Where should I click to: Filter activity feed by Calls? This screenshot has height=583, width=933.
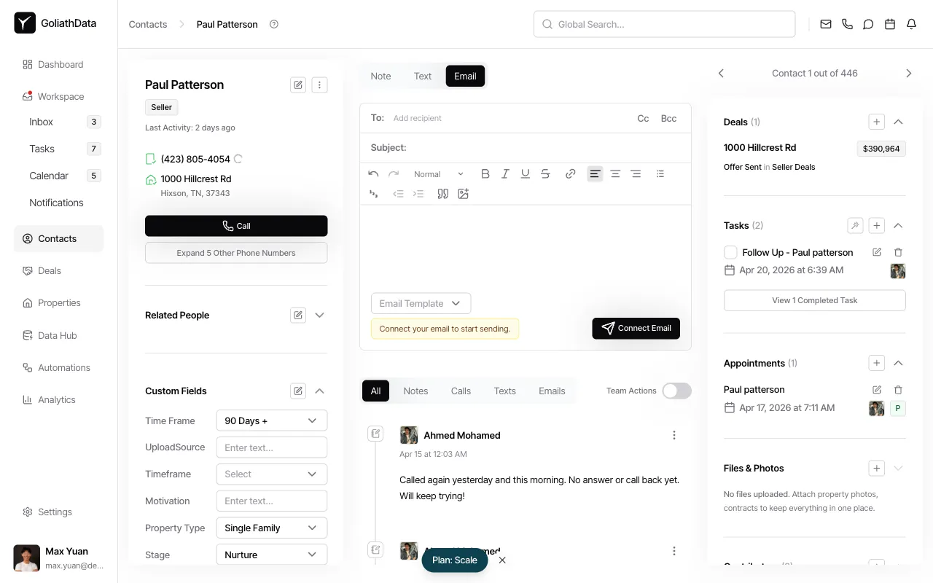point(461,391)
